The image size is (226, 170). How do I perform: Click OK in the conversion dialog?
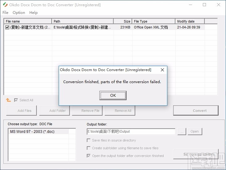pos(113,96)
